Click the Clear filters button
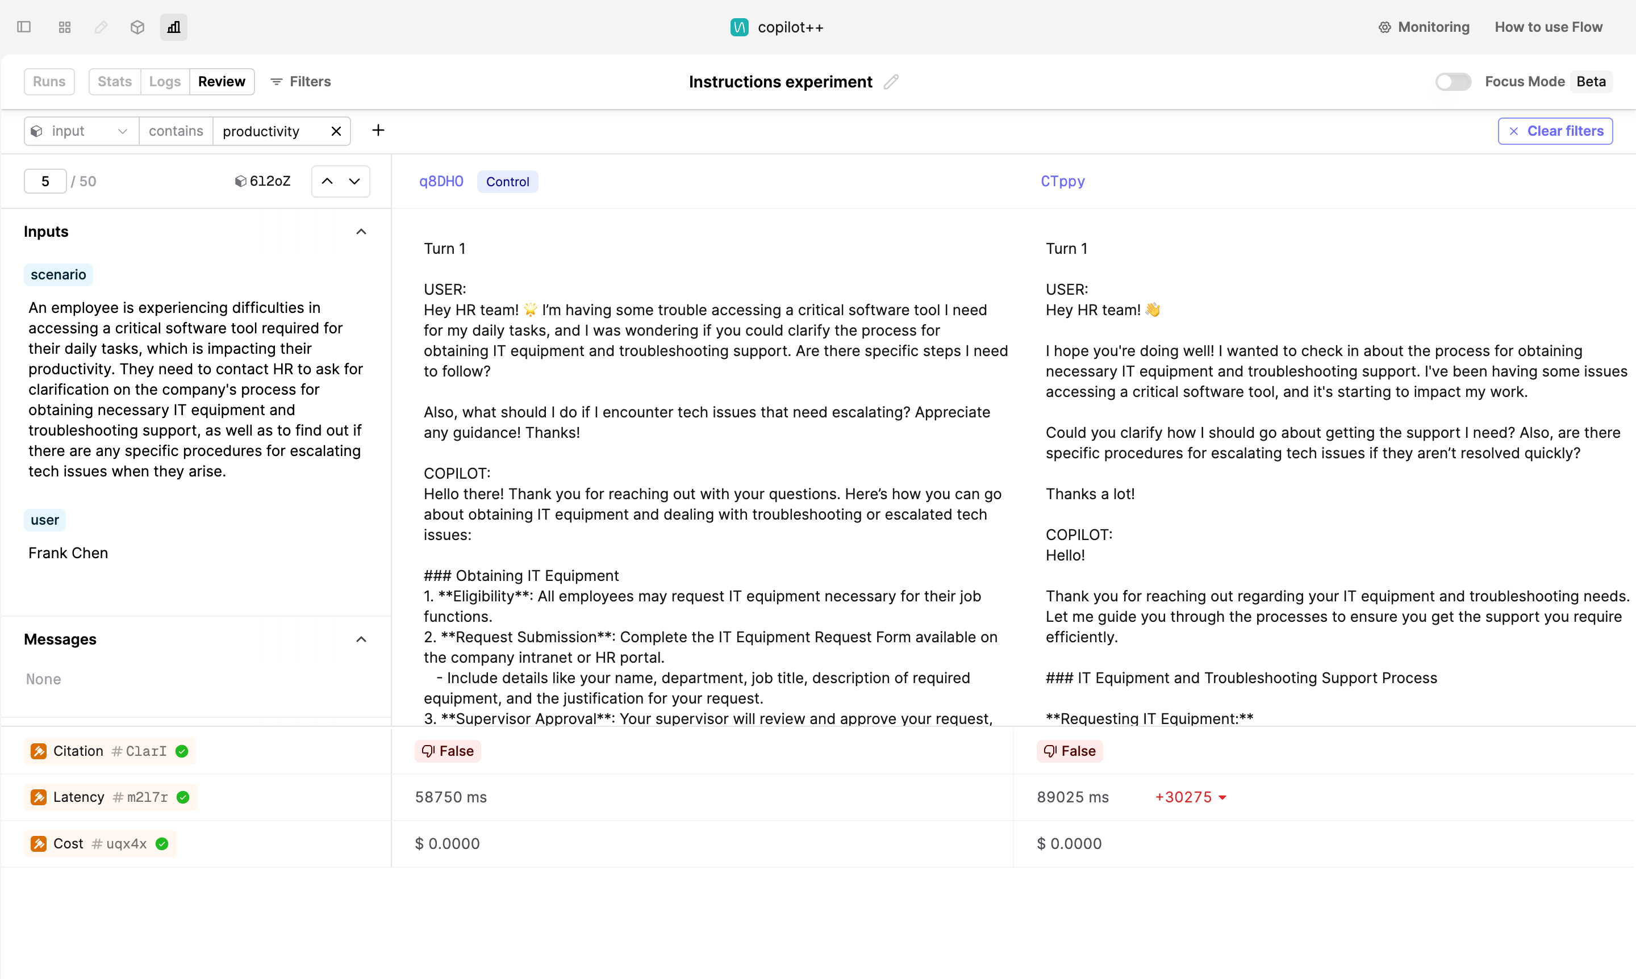The image size is (1636, 979). click(x=1555, y=131)
